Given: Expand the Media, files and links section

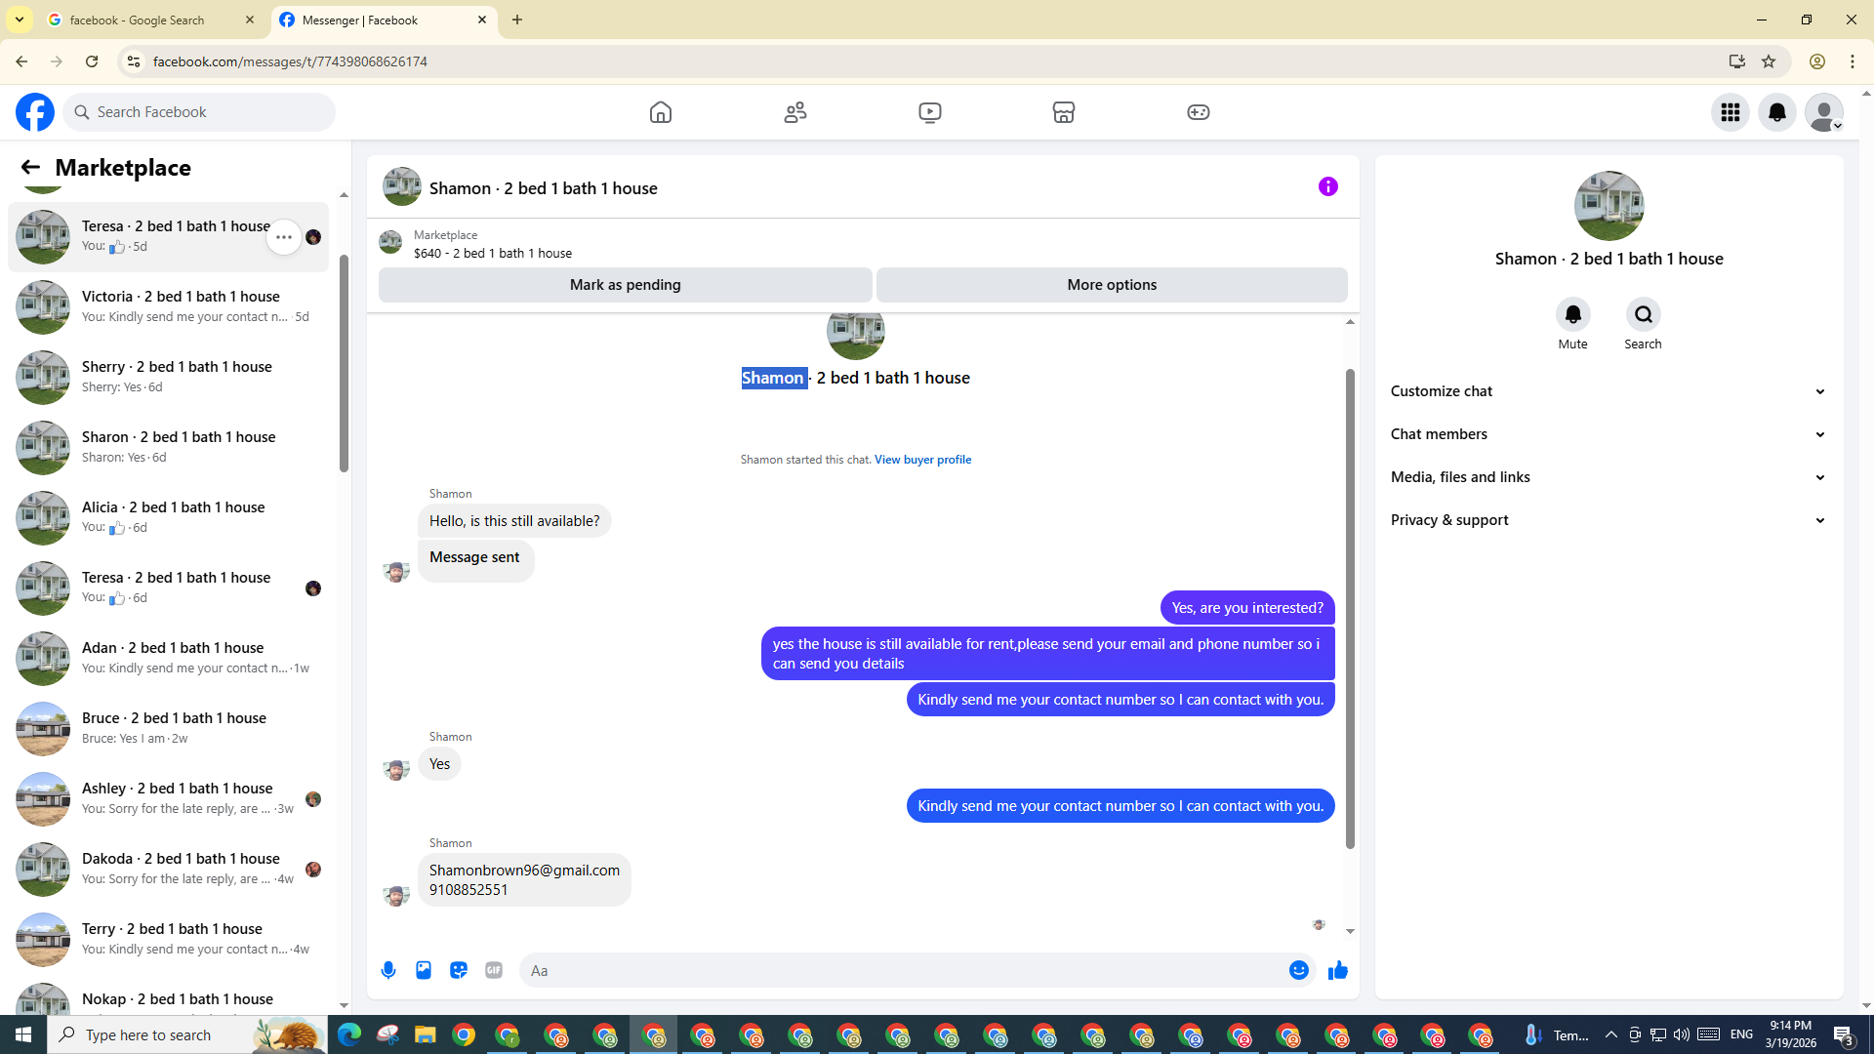Looking at the screenshot, I should coord(1609,477).
